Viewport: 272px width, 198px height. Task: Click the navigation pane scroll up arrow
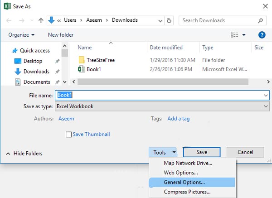(65, 46)
